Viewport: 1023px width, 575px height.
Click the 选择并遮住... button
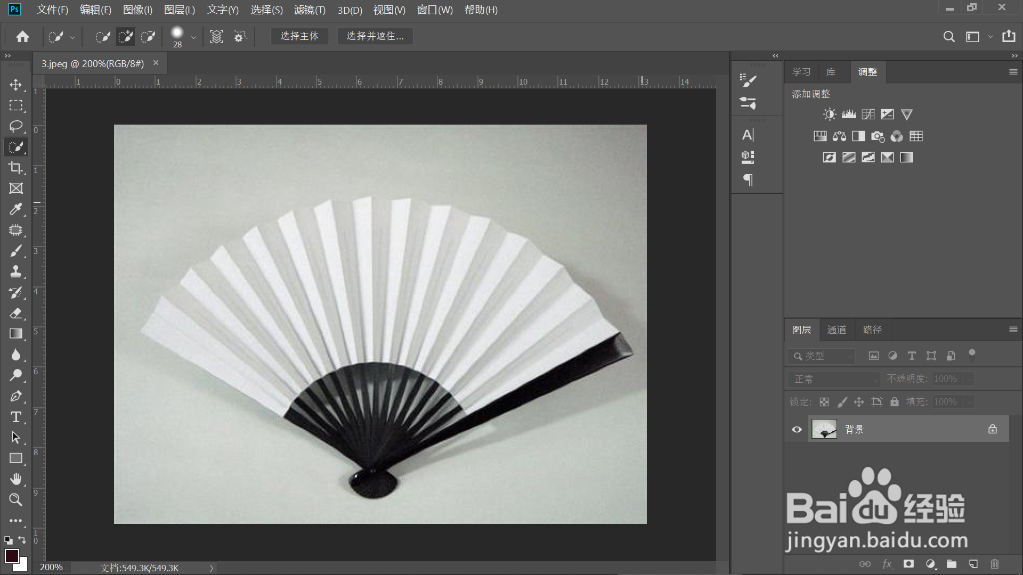coord(375,36)
